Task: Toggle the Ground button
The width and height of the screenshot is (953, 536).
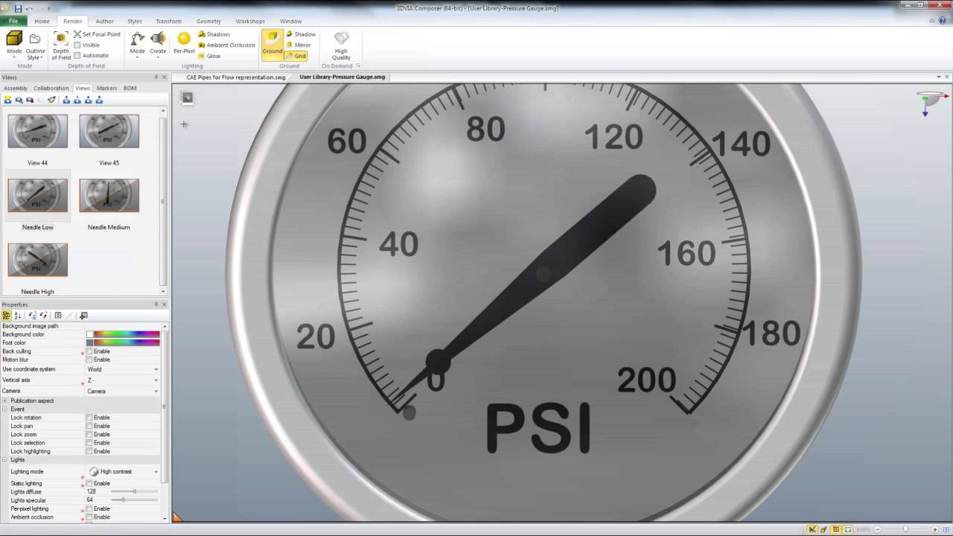Action: pos(272,44)
